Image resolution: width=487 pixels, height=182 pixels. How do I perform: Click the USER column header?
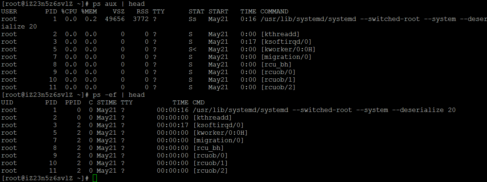9,12
